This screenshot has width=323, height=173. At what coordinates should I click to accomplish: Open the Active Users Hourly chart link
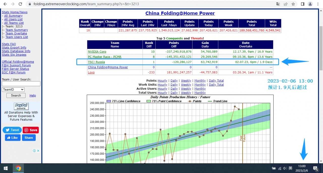(x=163, y=89)
